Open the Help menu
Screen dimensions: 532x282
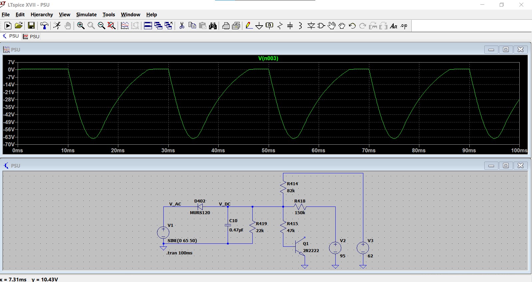coord(151,15)
